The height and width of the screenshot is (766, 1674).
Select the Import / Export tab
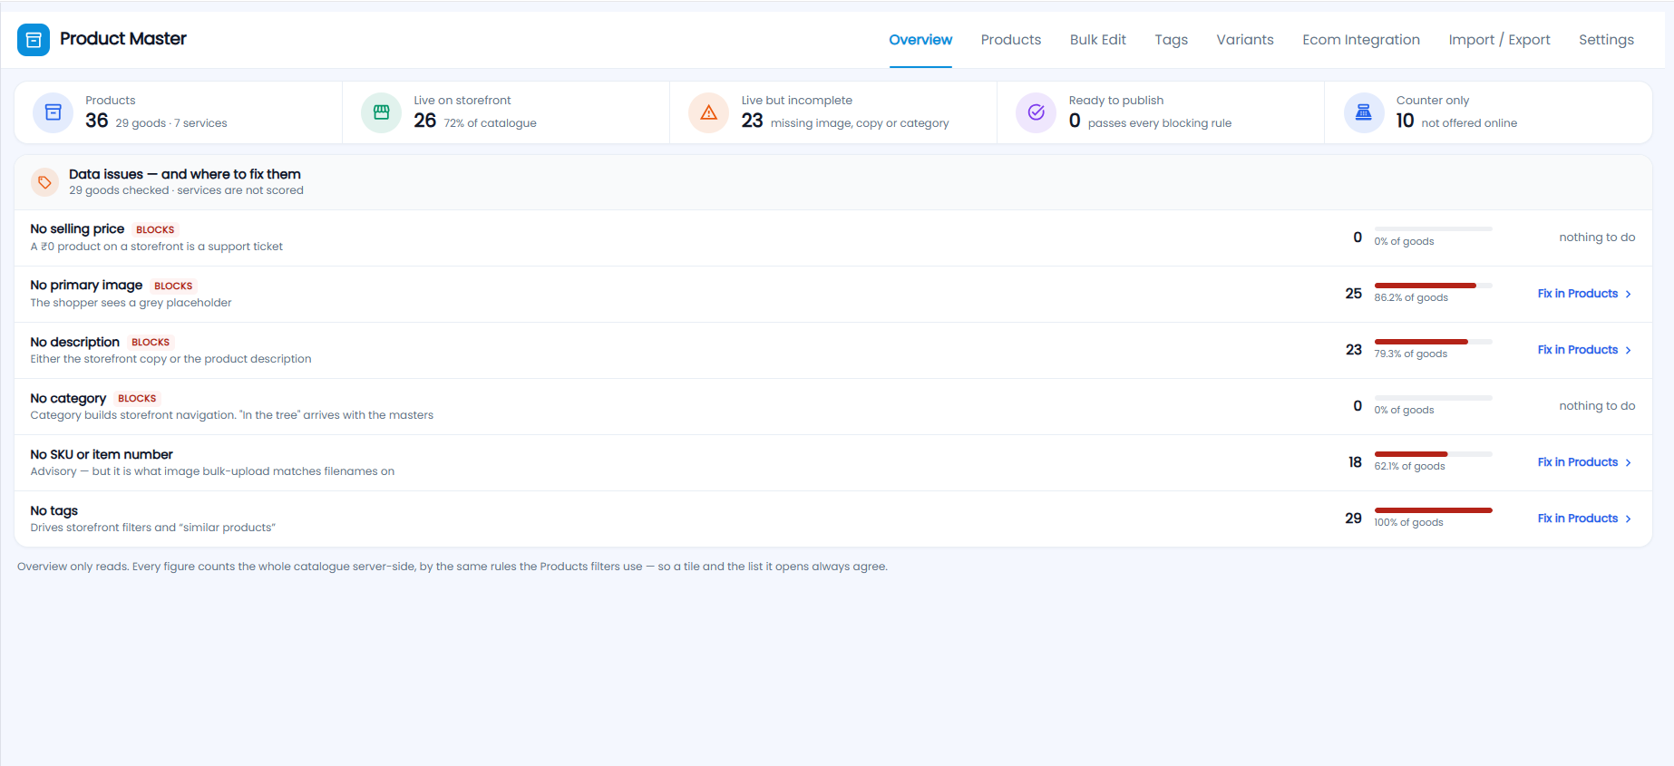(x=1500, y=40)
